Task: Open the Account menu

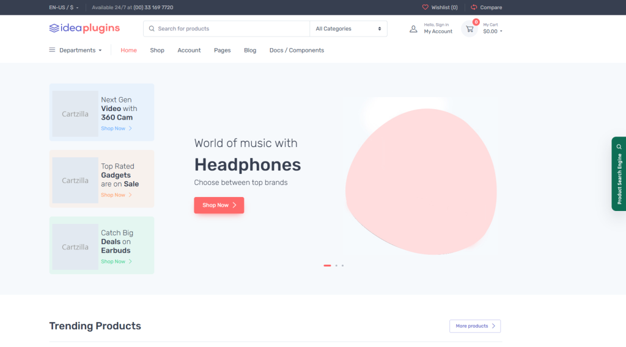Action: click(x=190, y=50)
